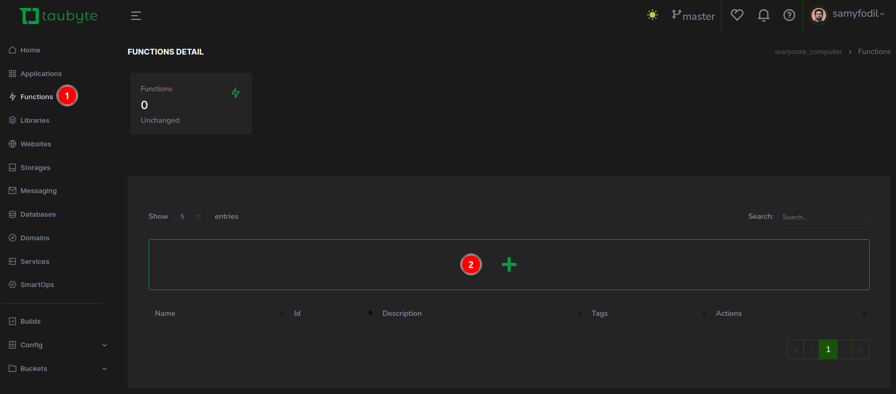Click the green lightning bolt in Functions card

pos(236,93)
